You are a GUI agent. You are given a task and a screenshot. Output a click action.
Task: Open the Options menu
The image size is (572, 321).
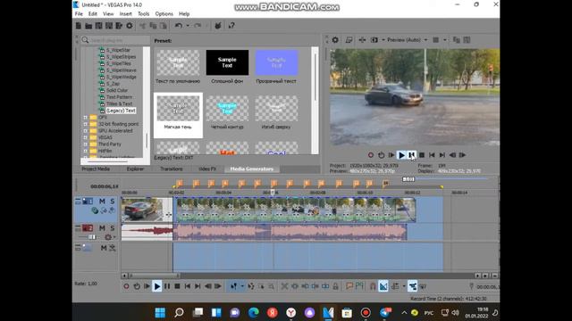tap(164, 14)
